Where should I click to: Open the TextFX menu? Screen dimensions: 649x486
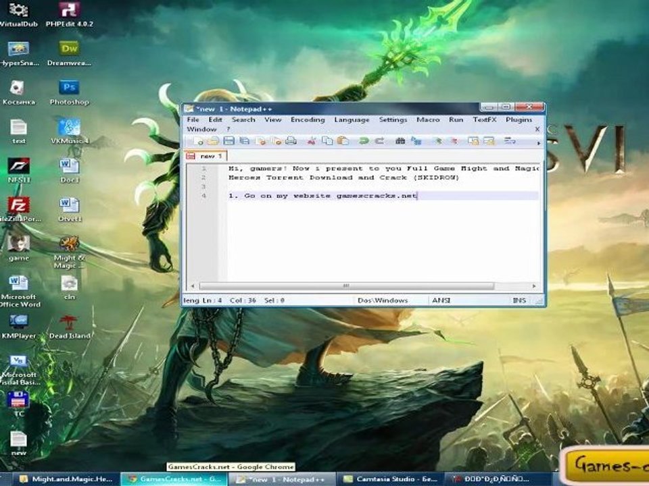point(485,119)
